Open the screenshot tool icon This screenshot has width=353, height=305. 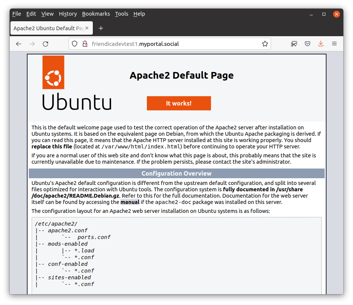294,44
